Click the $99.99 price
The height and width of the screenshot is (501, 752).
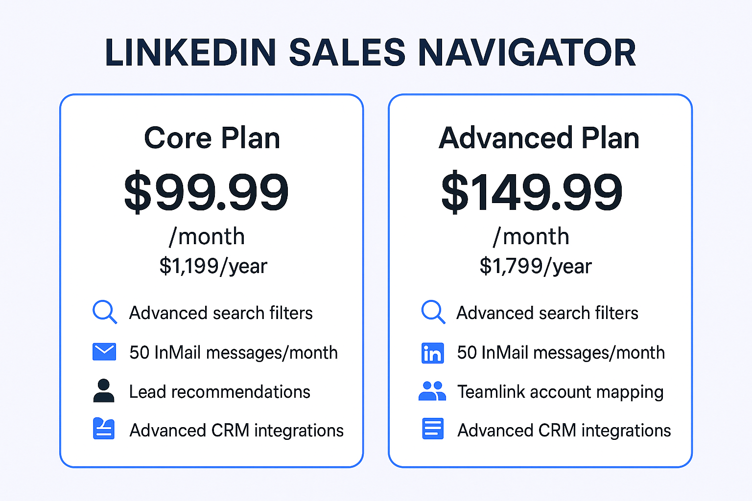[207, 192]
